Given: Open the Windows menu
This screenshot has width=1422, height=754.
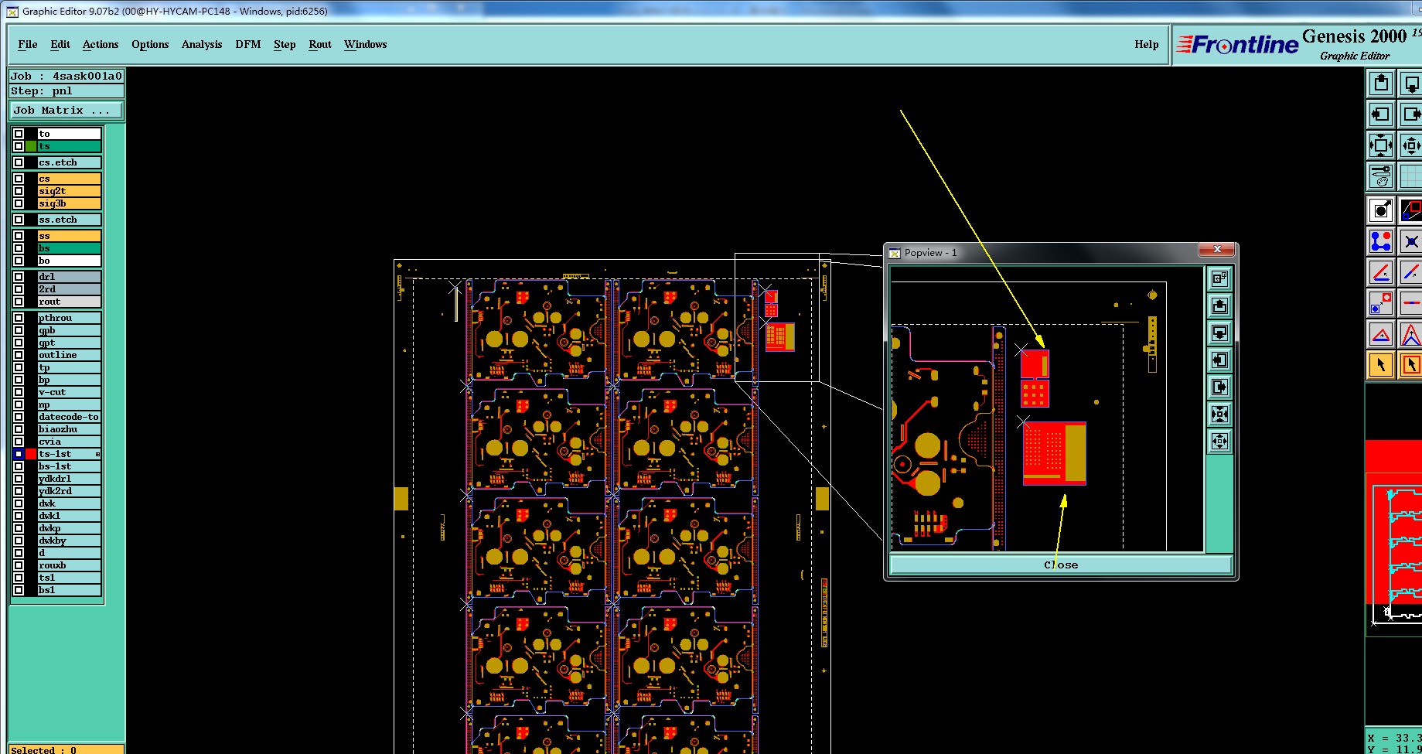Looking at the screenshot, I should (x=366, y=44).
